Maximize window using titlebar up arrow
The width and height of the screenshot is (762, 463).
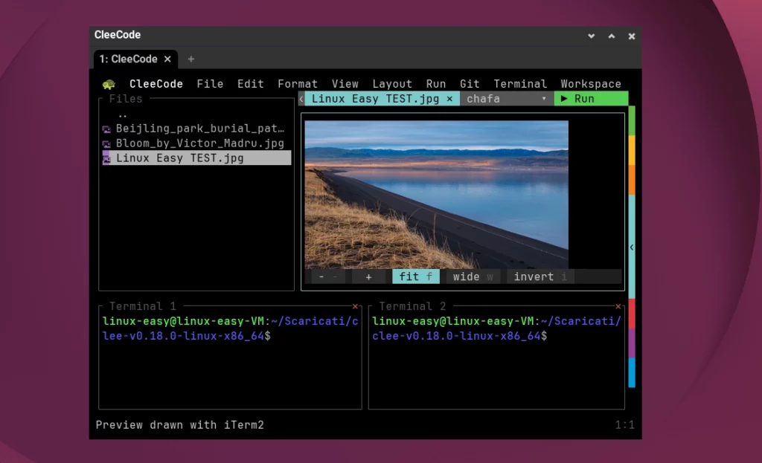(612, 36)
